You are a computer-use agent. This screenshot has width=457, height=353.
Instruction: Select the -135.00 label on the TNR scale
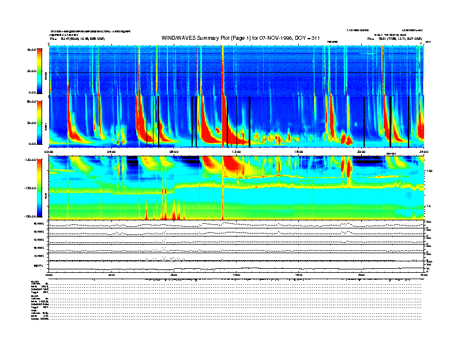(x=30, y=188)
